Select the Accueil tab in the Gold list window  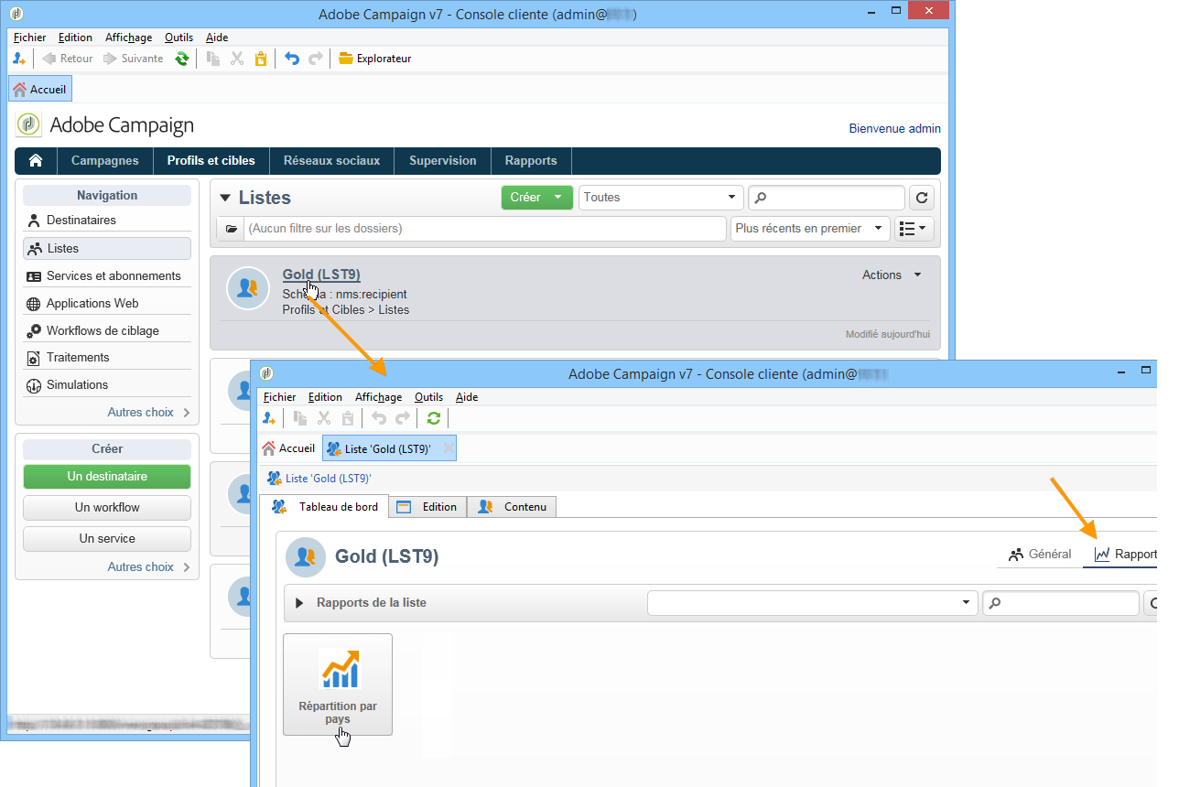point(288,448)
